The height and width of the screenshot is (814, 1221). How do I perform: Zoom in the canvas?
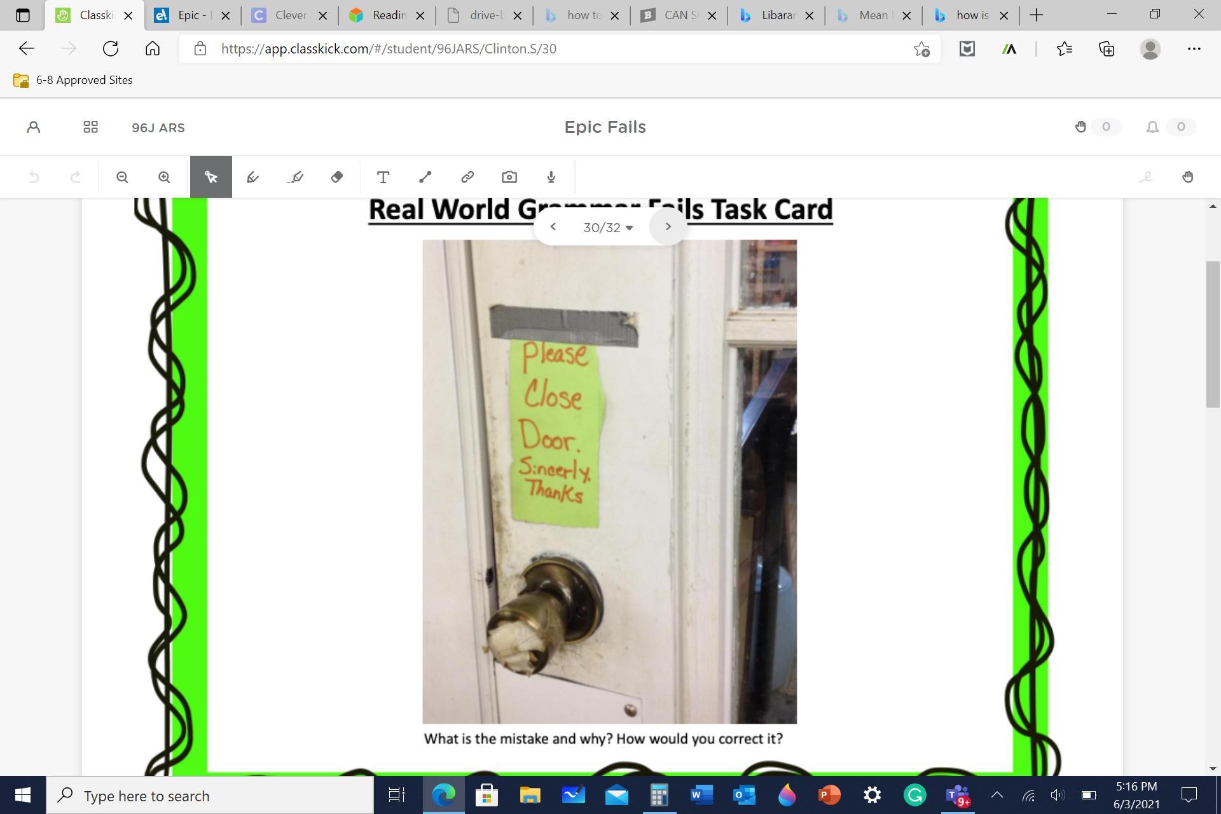164,177
